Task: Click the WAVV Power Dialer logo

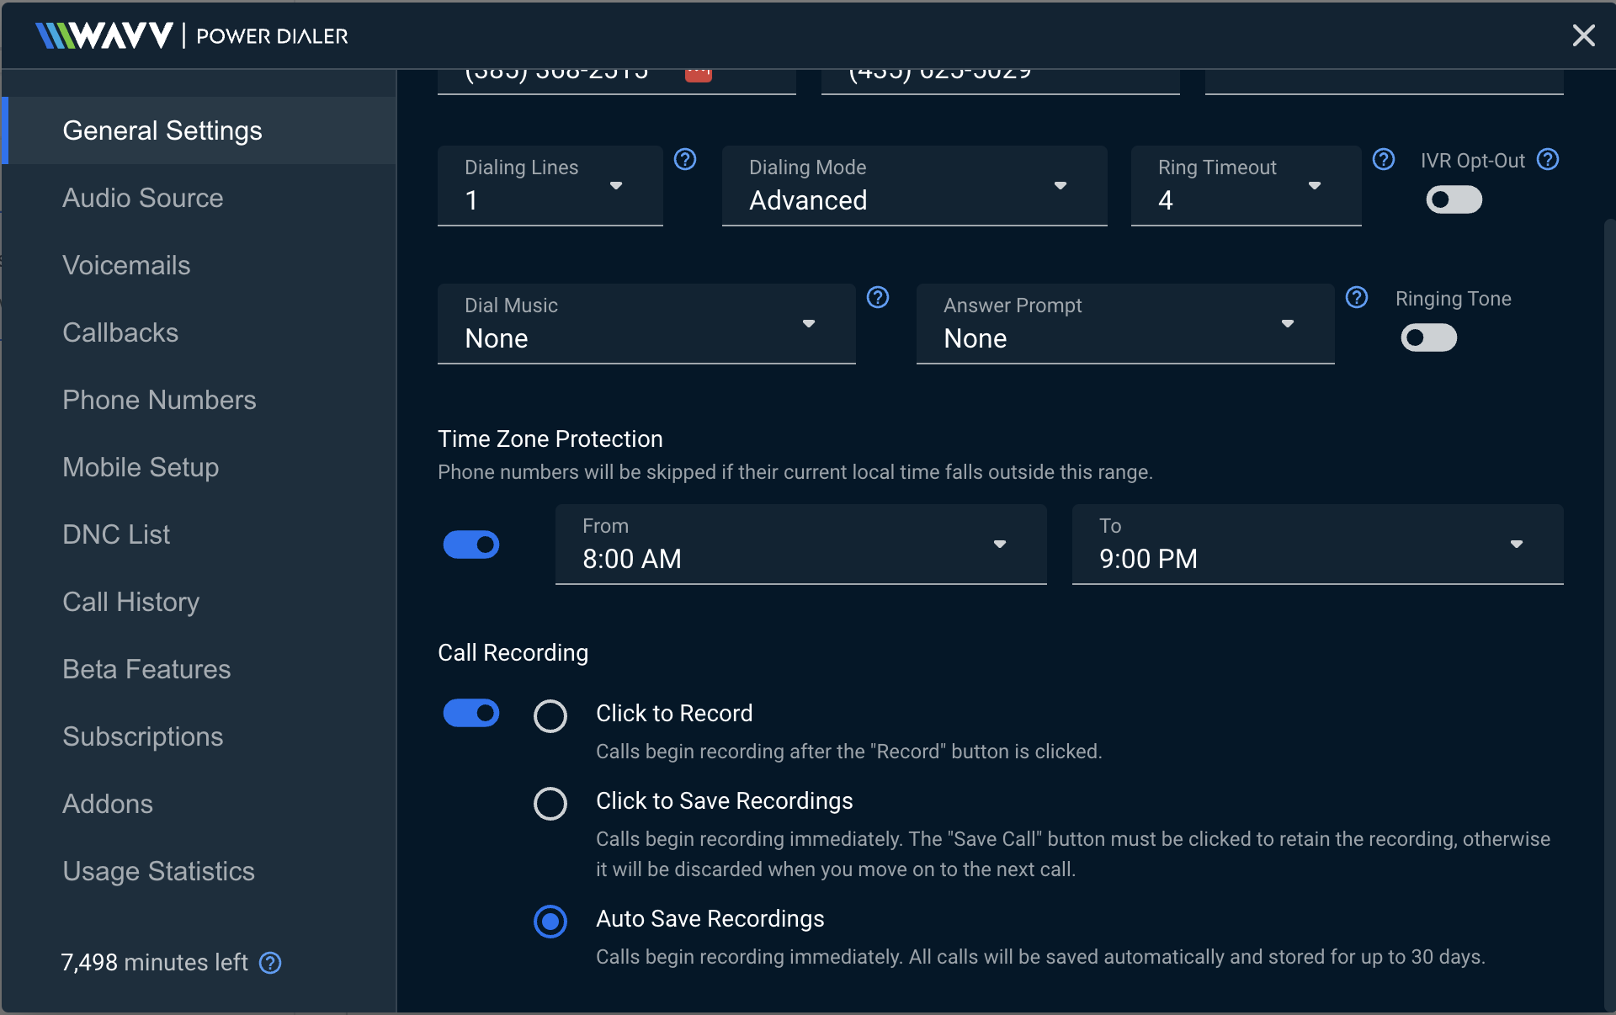Action: 192,35
